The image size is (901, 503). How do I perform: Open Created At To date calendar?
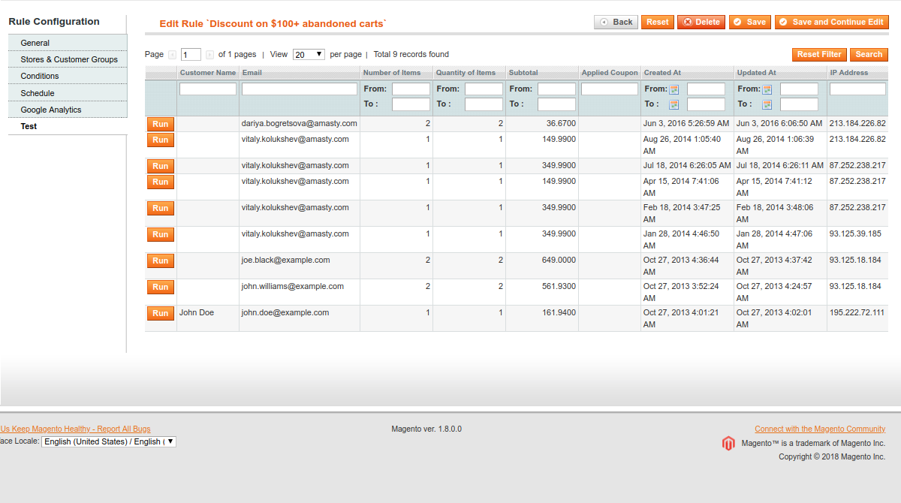pyautogui.click(x=674, y=104)
